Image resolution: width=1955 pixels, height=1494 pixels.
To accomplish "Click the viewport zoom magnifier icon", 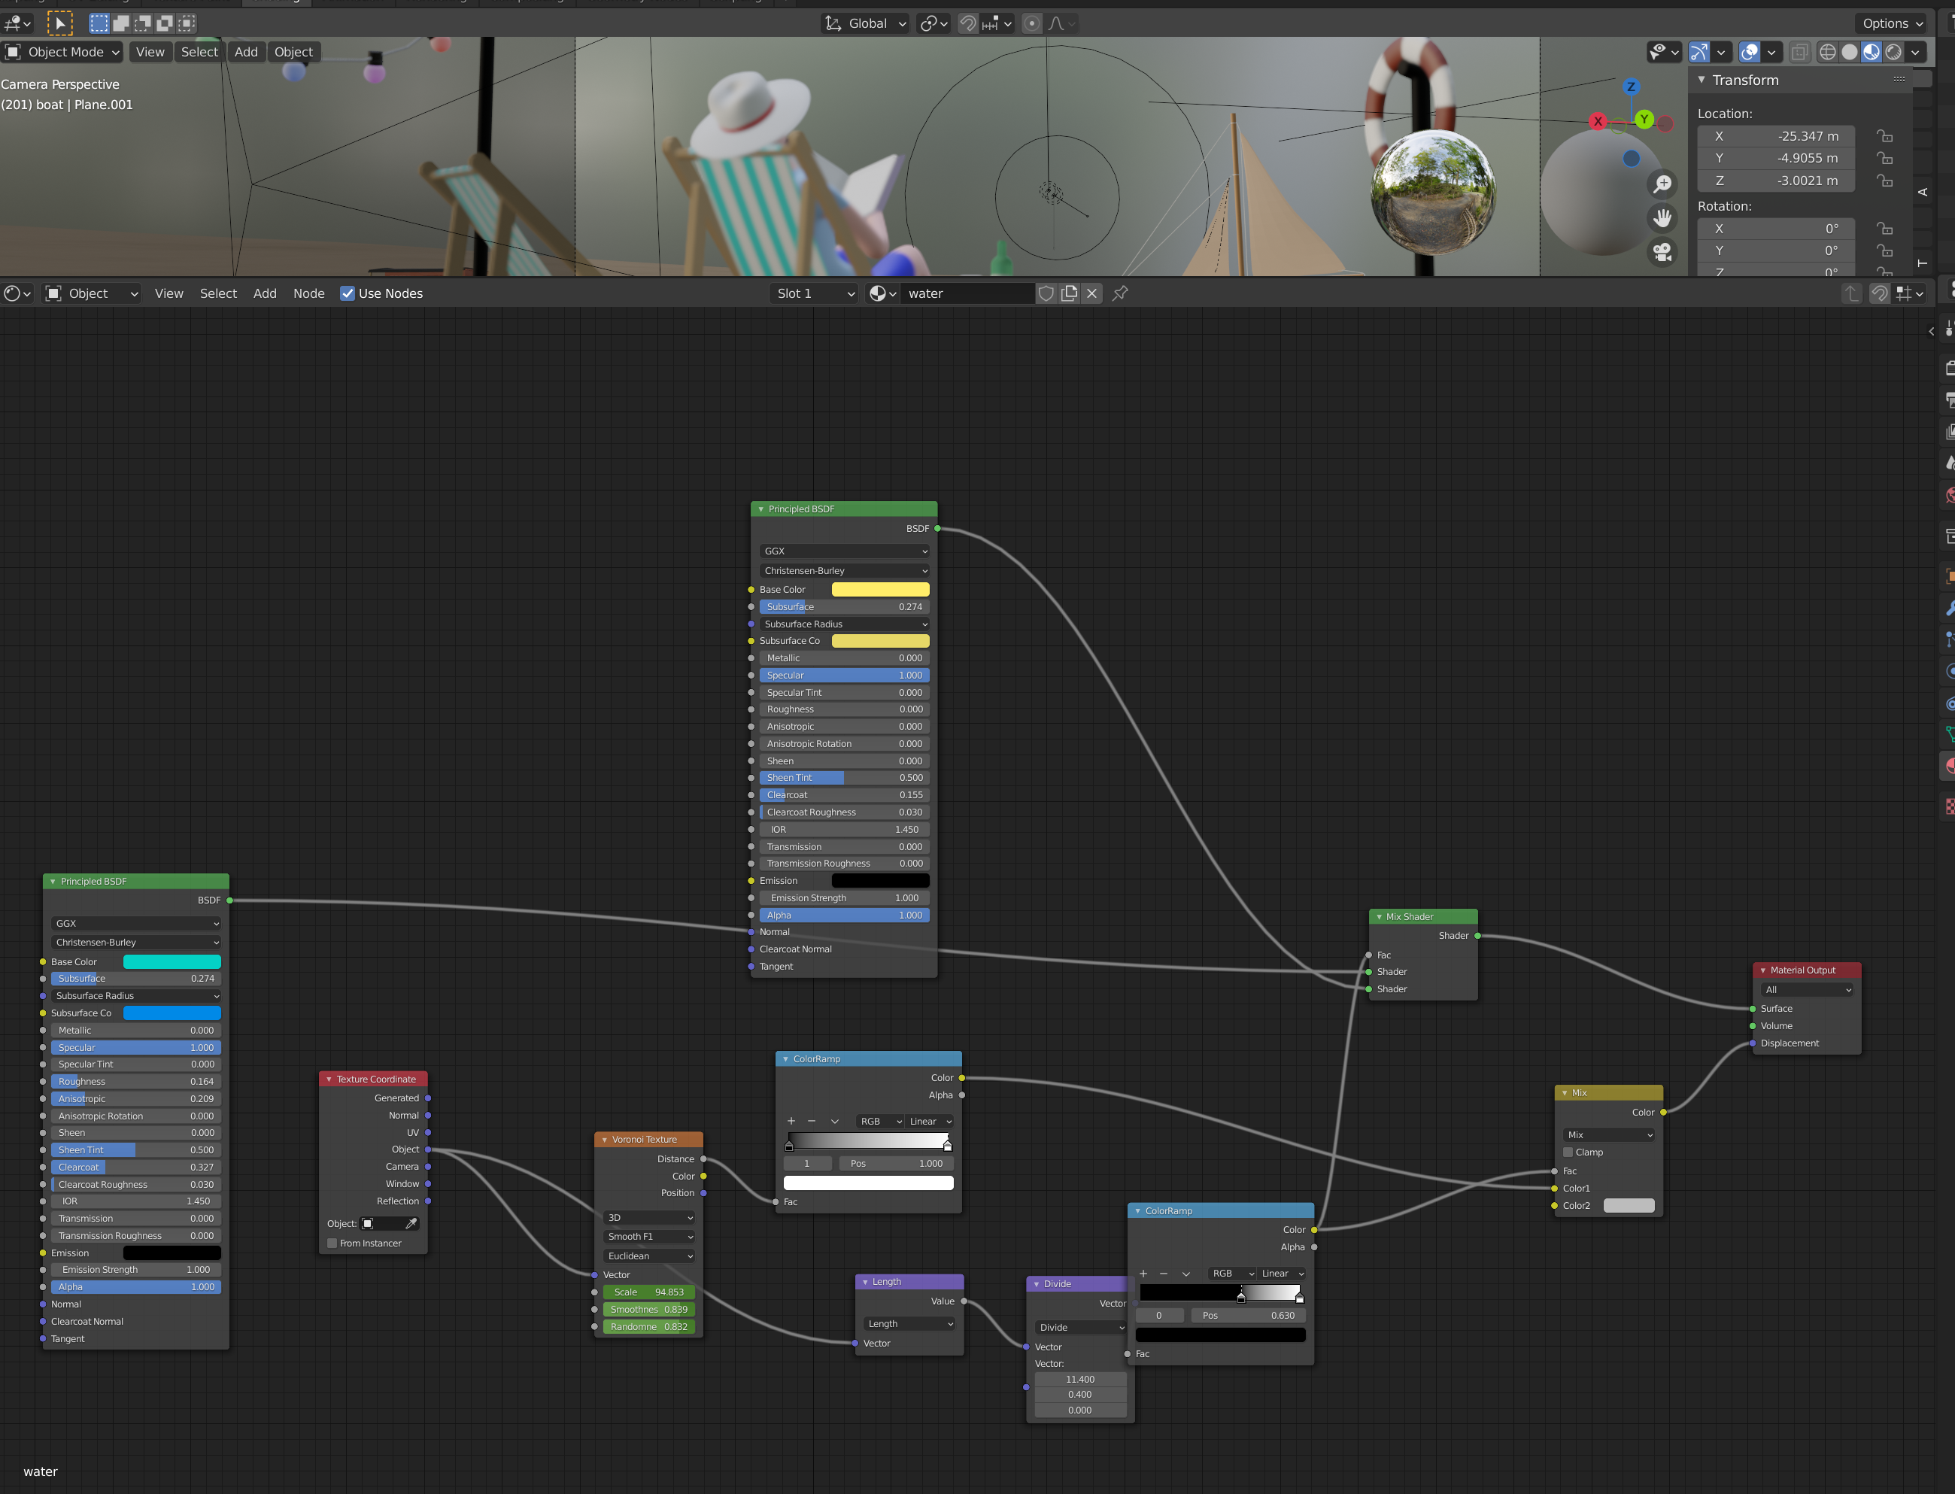I will 1662,184.
